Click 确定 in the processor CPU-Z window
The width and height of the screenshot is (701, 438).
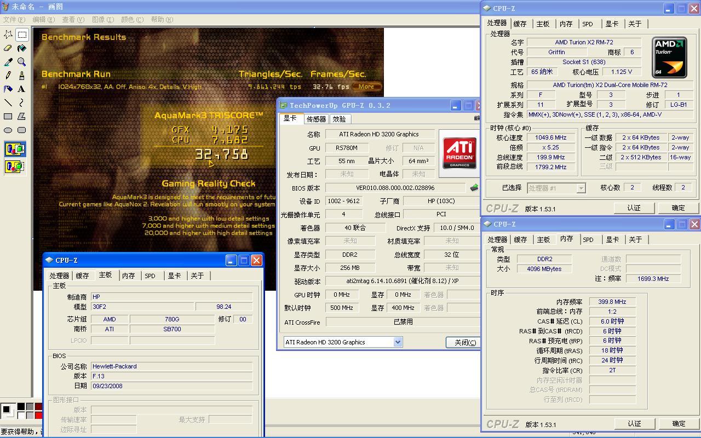678,208
